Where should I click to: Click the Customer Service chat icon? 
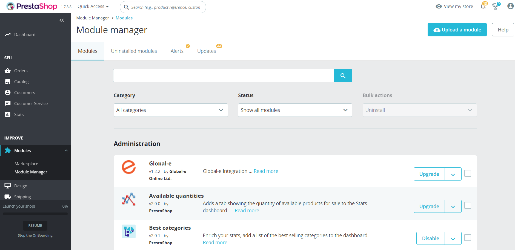click(x=8, y=103)
